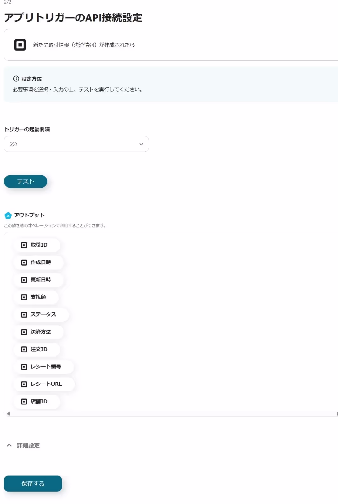
Task: Select the 支払額 output label
Action: pos(38,297)
